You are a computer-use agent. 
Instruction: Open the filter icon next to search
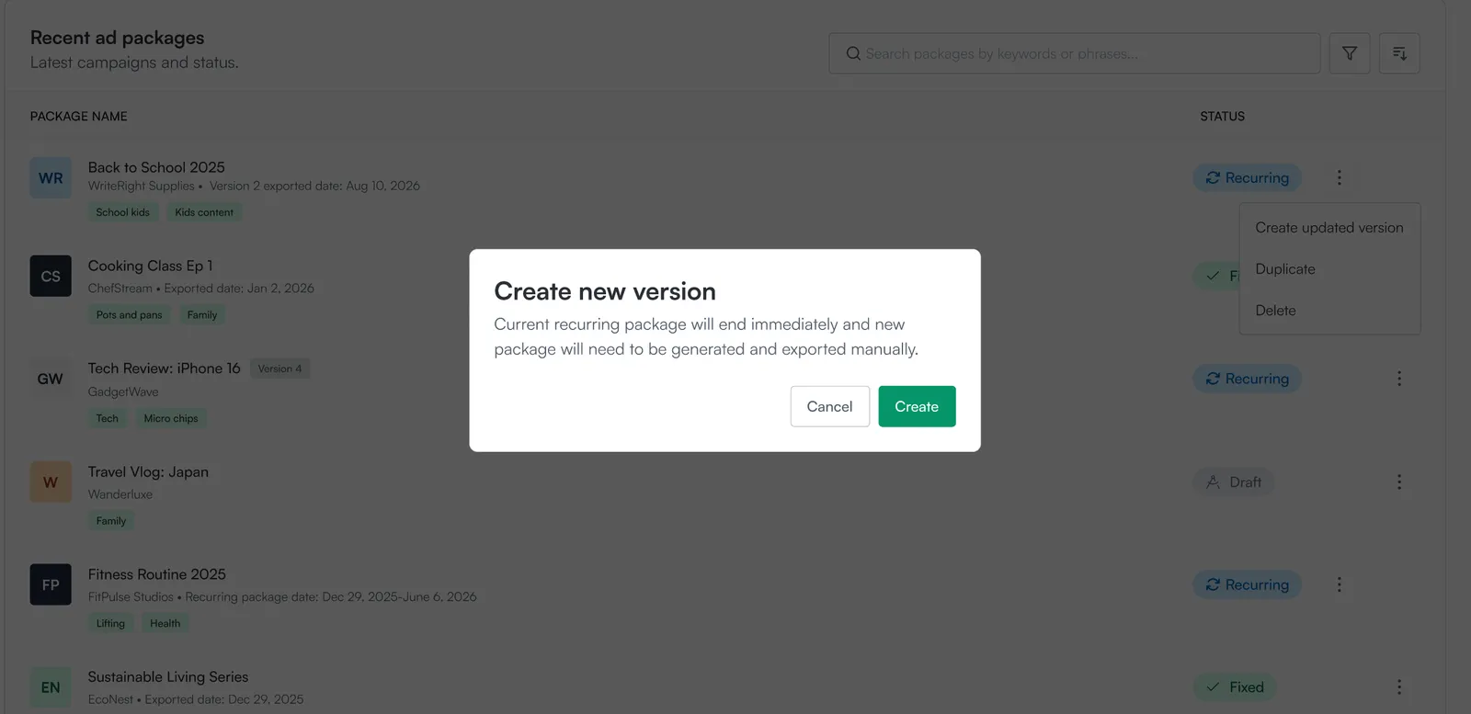coord(1350,53)
